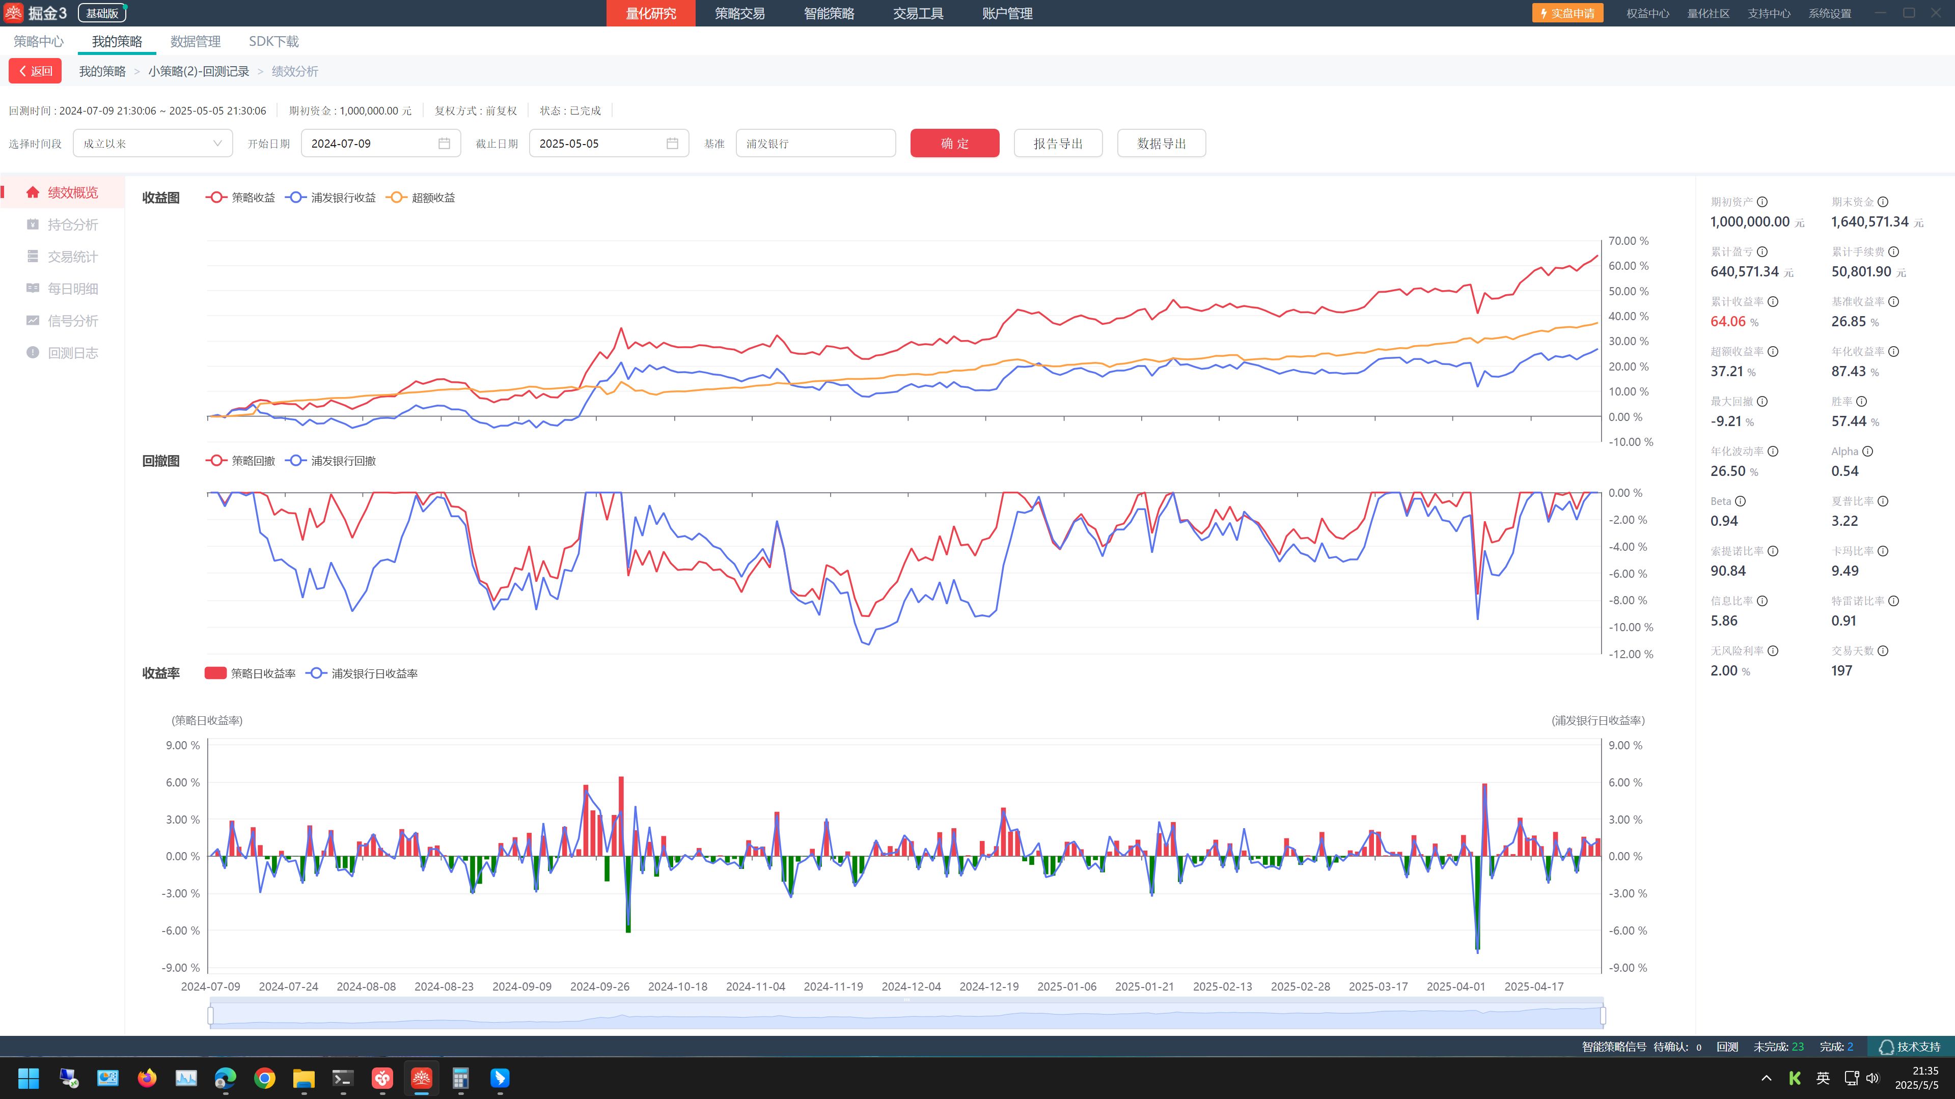This screenshot has height=1099, width=1955.
Task: Expand 选择时间段 dropdown 成立以来
Action: (153, 144)
